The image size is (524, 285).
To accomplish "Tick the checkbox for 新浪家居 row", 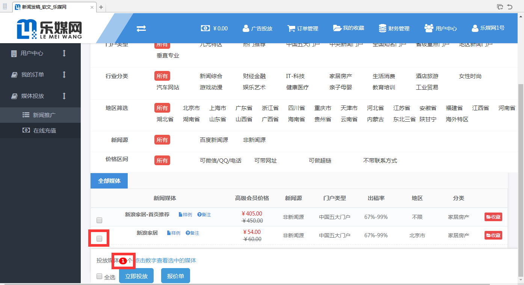I will [x=100, y=238].
